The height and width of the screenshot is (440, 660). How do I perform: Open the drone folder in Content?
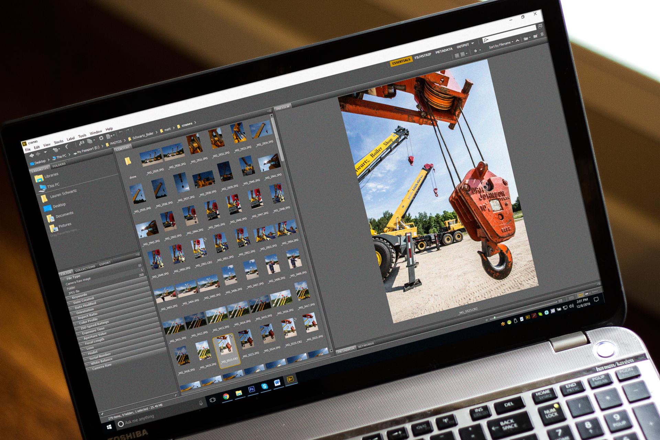click(128, 162)
